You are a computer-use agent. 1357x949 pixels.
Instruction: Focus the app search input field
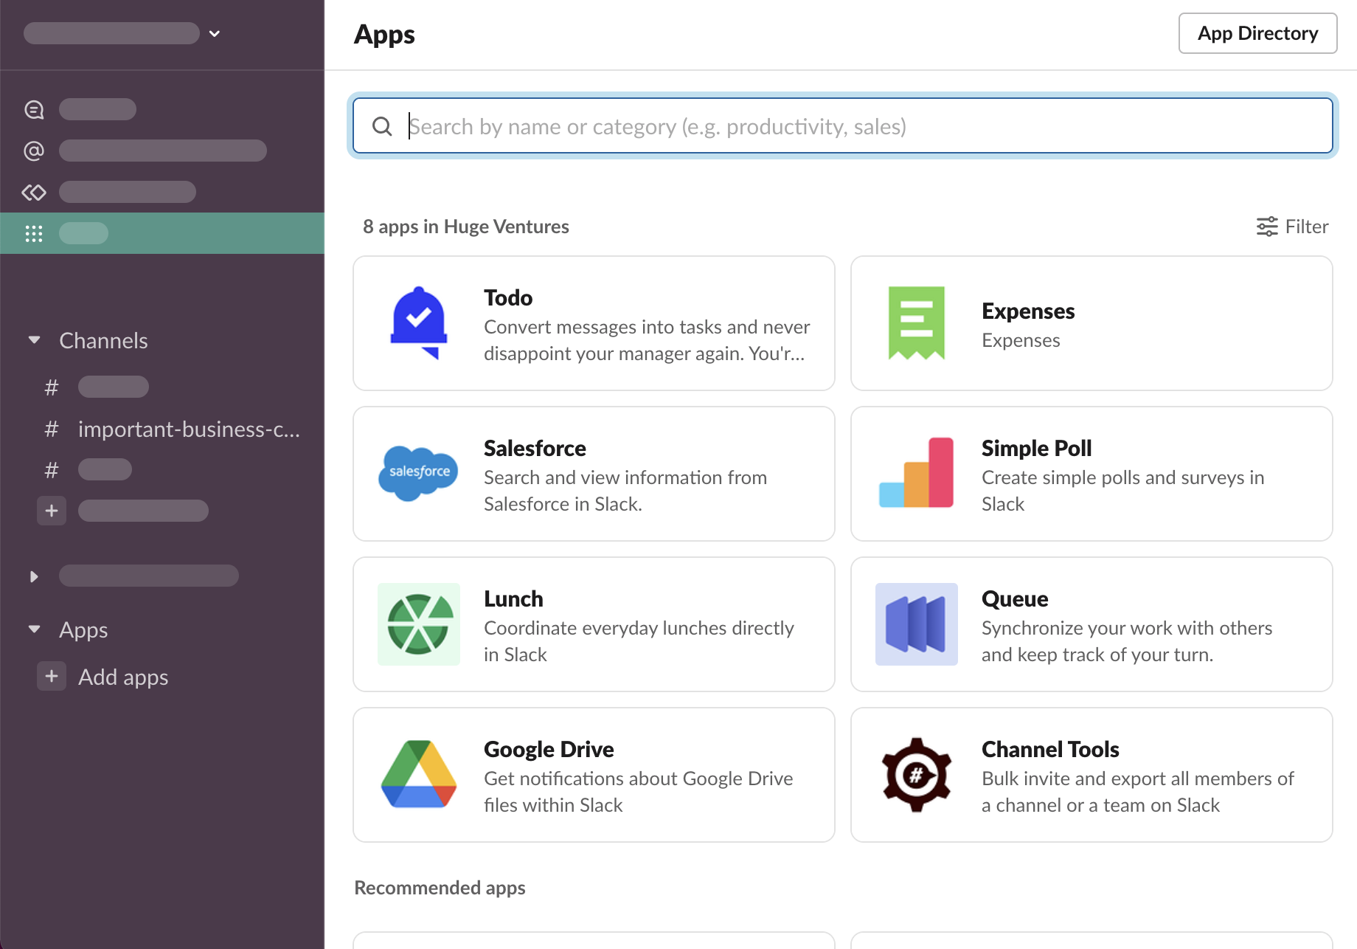[855, 126]
